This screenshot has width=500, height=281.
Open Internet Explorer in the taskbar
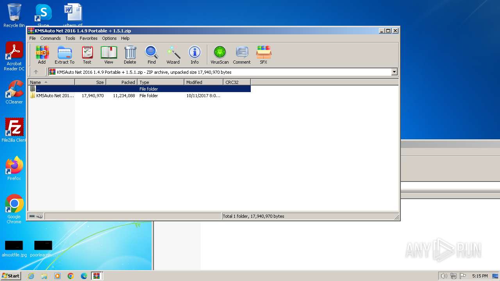pos(31,276)
